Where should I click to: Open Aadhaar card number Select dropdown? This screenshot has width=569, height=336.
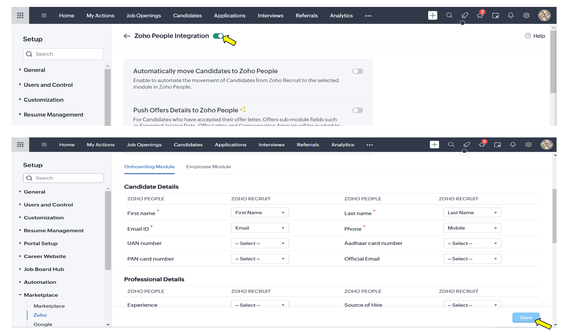(472, 243)
